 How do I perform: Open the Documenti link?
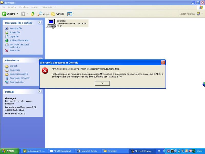click(15, 70)
